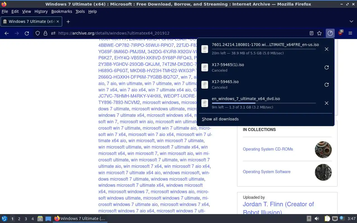Open the volume speaker tray icon
Image resolution: width=357 pixels, height=223 pixels.
click(x=317, y=219)
